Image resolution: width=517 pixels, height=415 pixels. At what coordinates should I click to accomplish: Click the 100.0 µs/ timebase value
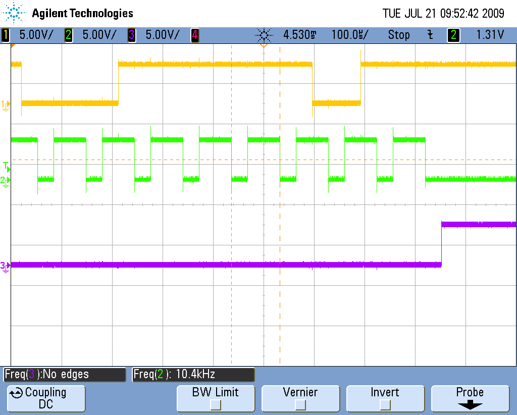(350, 35)
